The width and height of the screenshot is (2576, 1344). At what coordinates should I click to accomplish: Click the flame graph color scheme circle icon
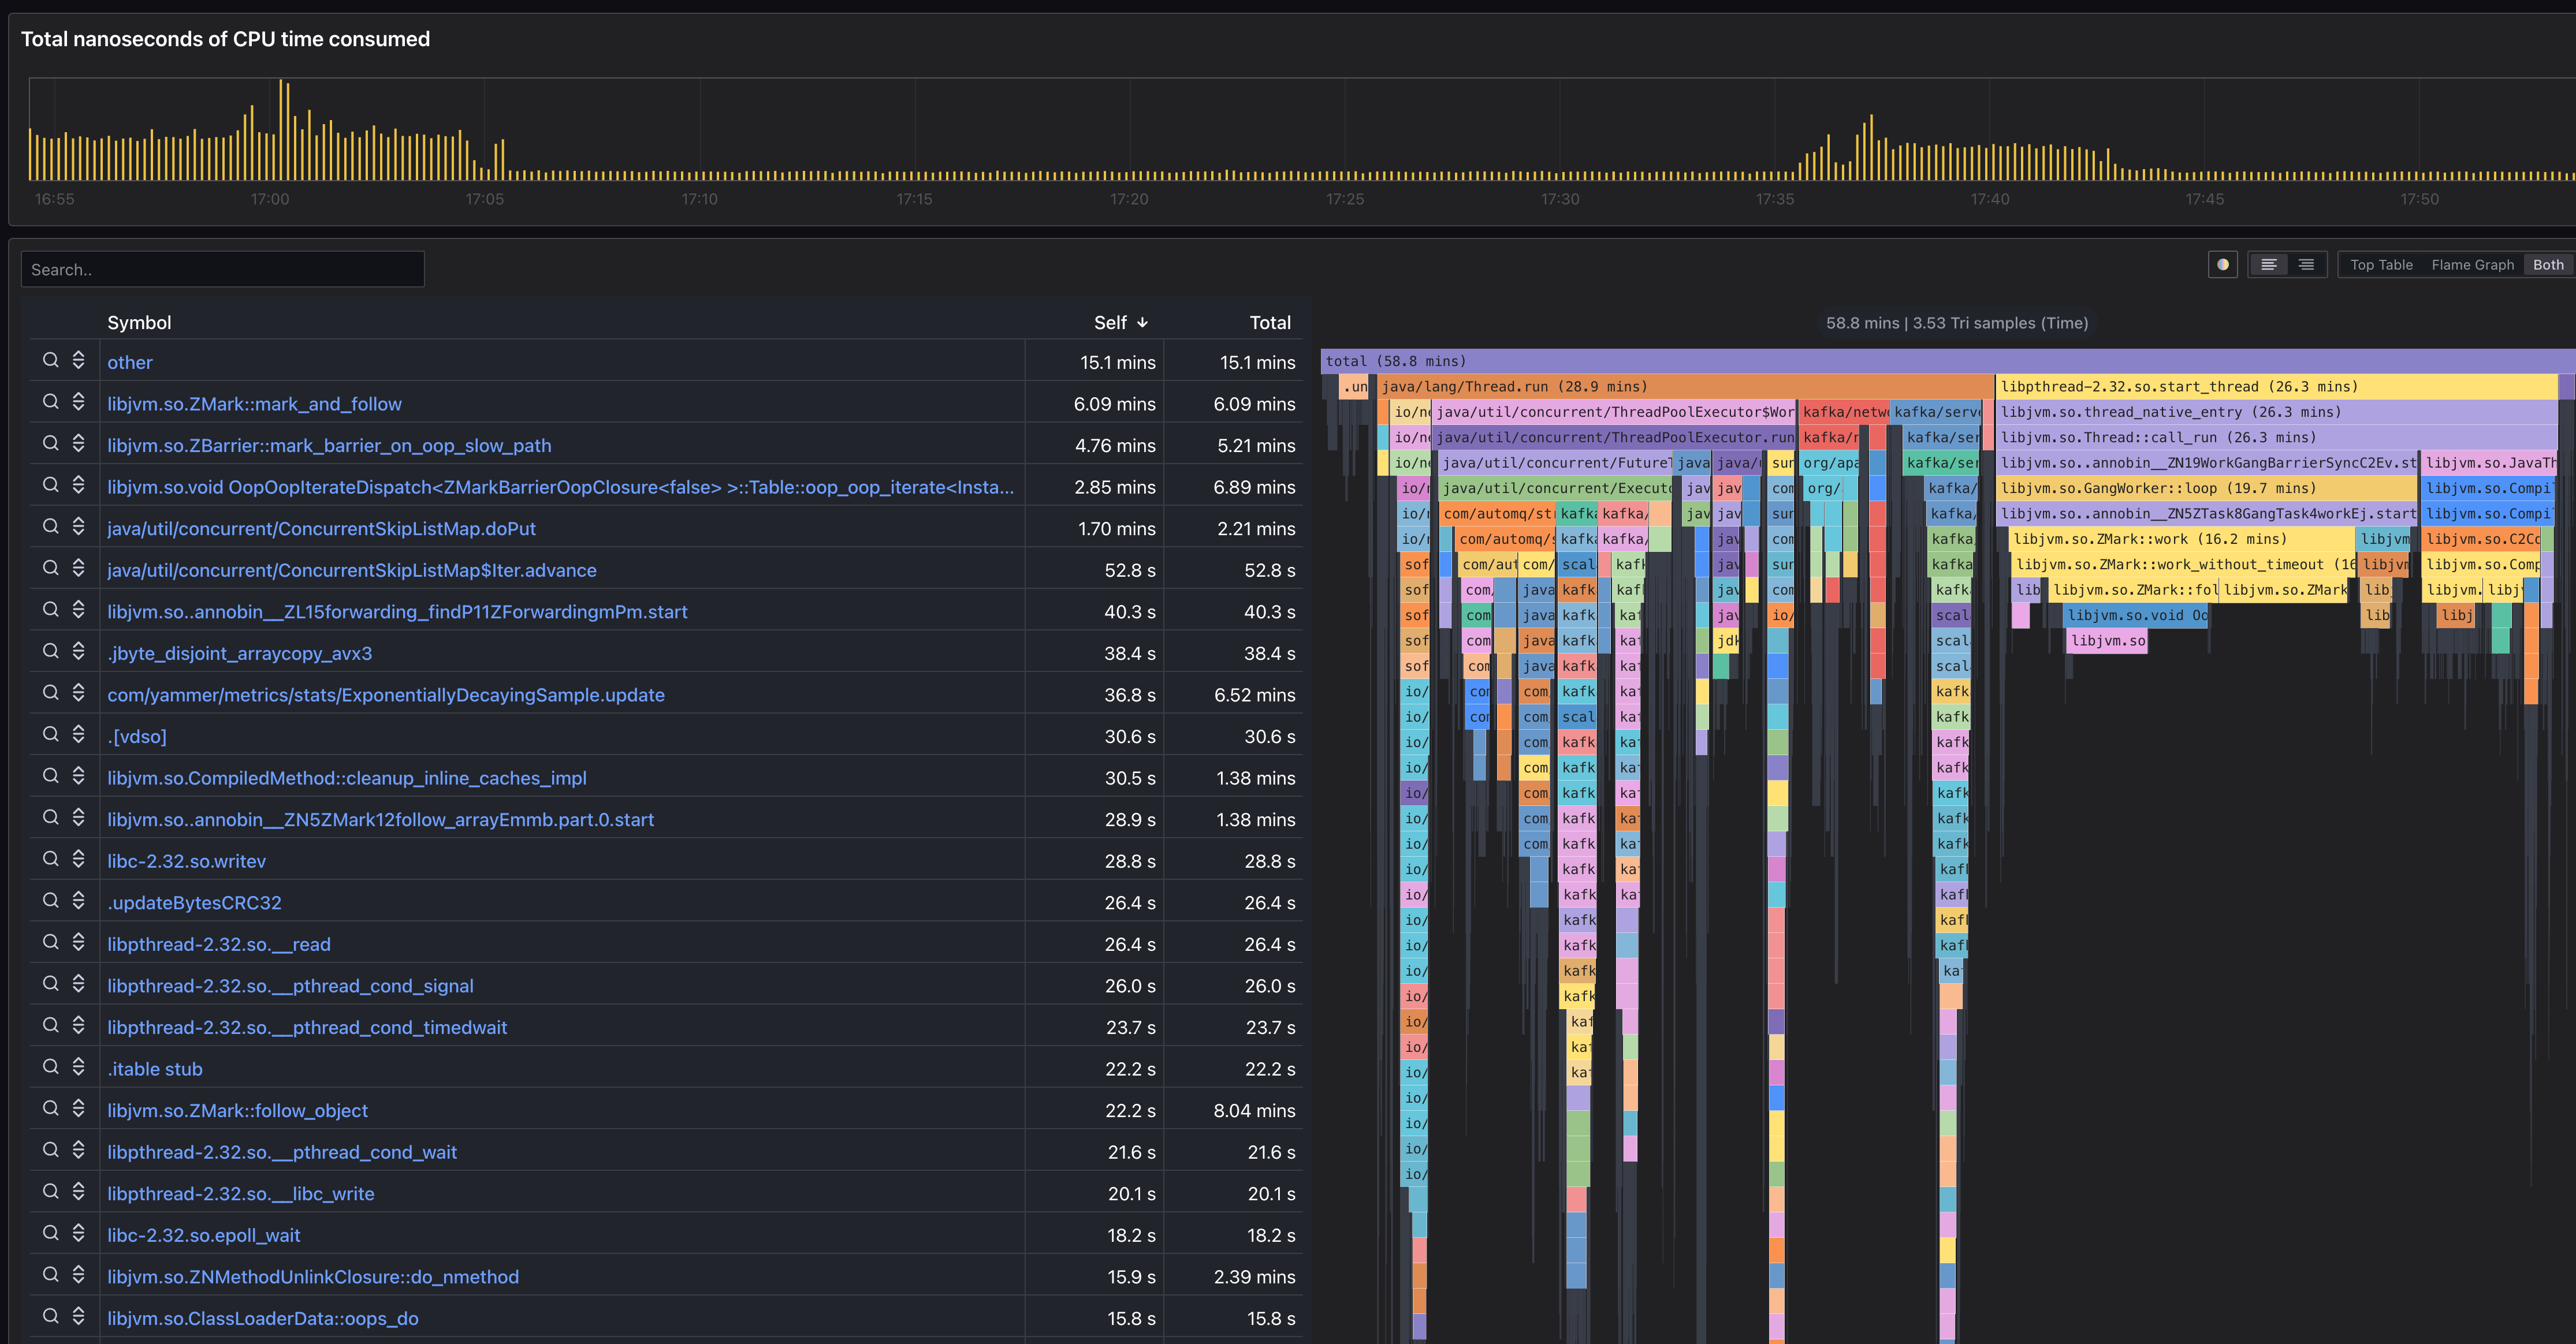click(x=2222, y=265)
